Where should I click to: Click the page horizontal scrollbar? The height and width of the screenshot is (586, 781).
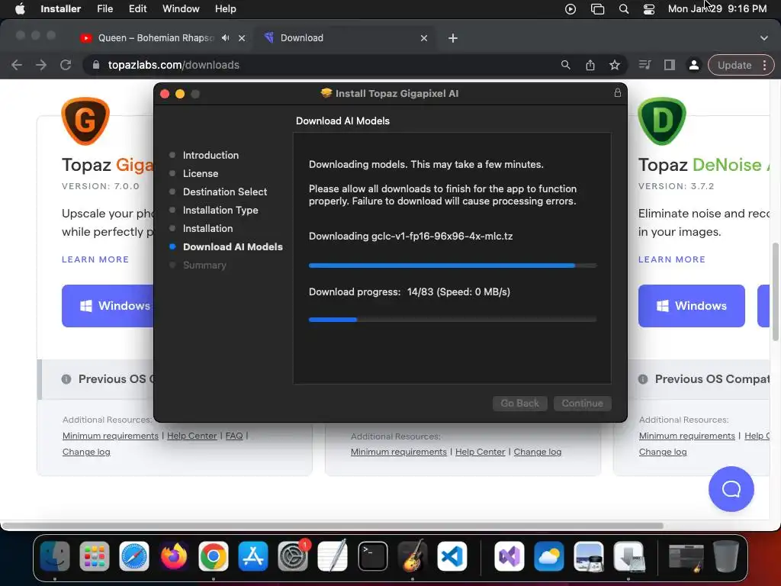click(x=333, y=526)
